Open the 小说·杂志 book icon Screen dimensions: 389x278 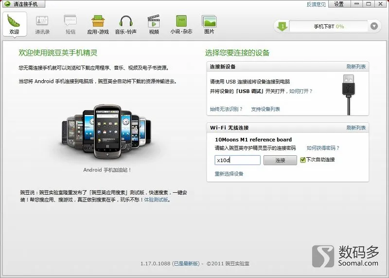click(181, 25)
